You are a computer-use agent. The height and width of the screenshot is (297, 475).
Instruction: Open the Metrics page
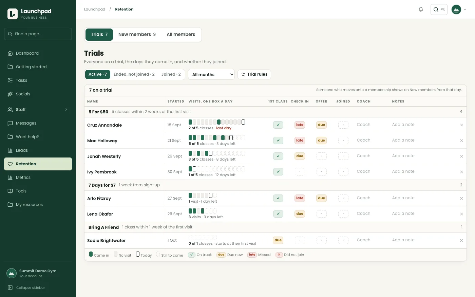(x=38, y=178)
